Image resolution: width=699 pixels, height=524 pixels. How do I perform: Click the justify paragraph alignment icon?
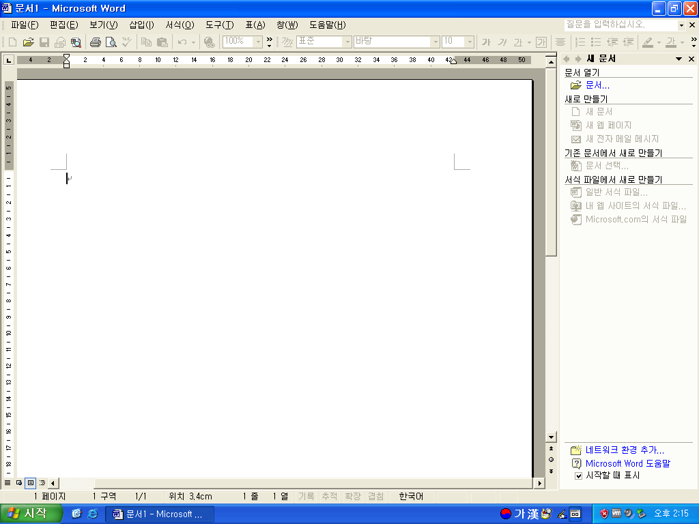coord(560,42)
